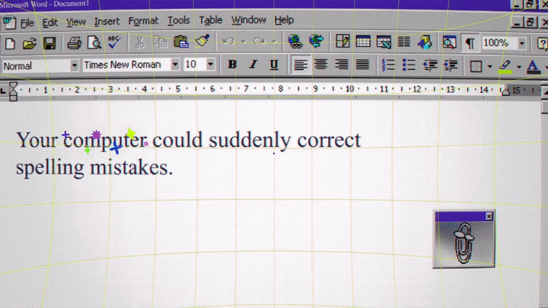Click the word "suddenly" in the document
The width and height of the screenshot is (548, 308).
pos(249,141)
